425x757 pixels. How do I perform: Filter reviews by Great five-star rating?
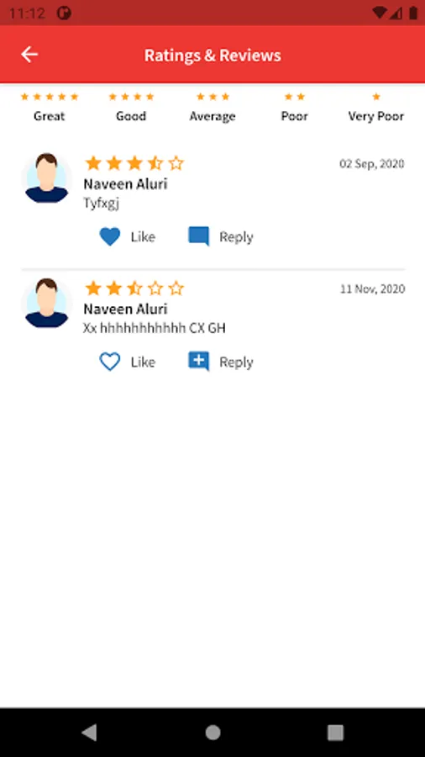pyautogui.click(x=50, y=107)
